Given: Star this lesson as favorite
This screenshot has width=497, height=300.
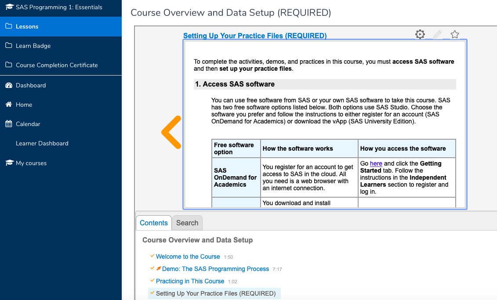Looking at the screenshot, I should tap(455, 34).
